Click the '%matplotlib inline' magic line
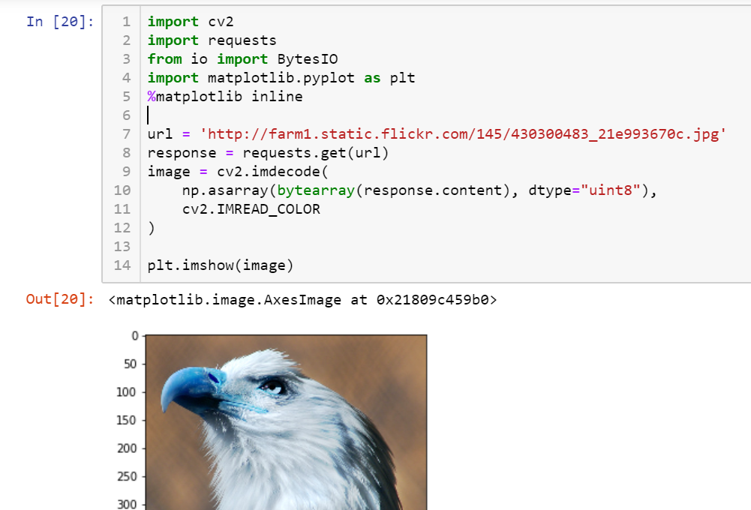 click(225, 96)
